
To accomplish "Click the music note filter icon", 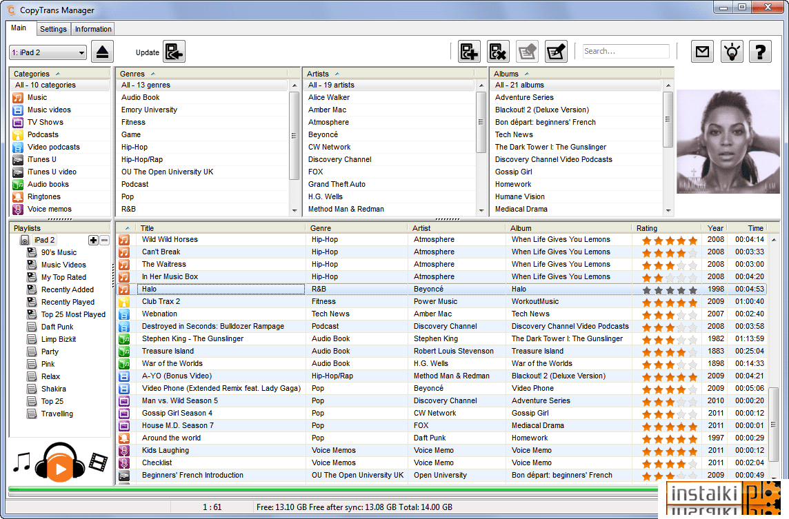I will click(21, 462).
